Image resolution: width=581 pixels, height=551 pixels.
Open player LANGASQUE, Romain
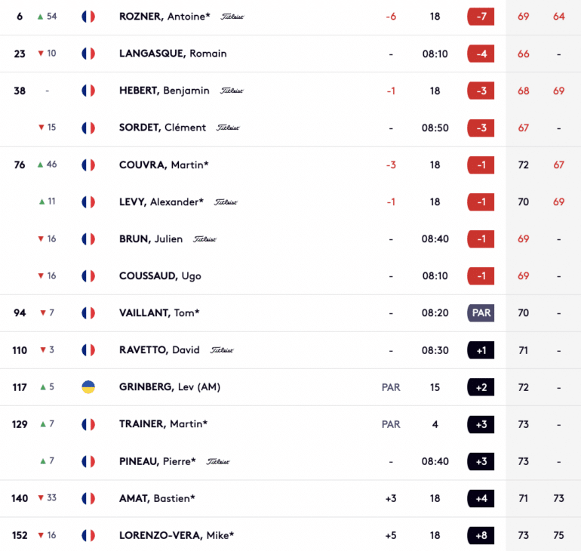[x=173, y=54]
